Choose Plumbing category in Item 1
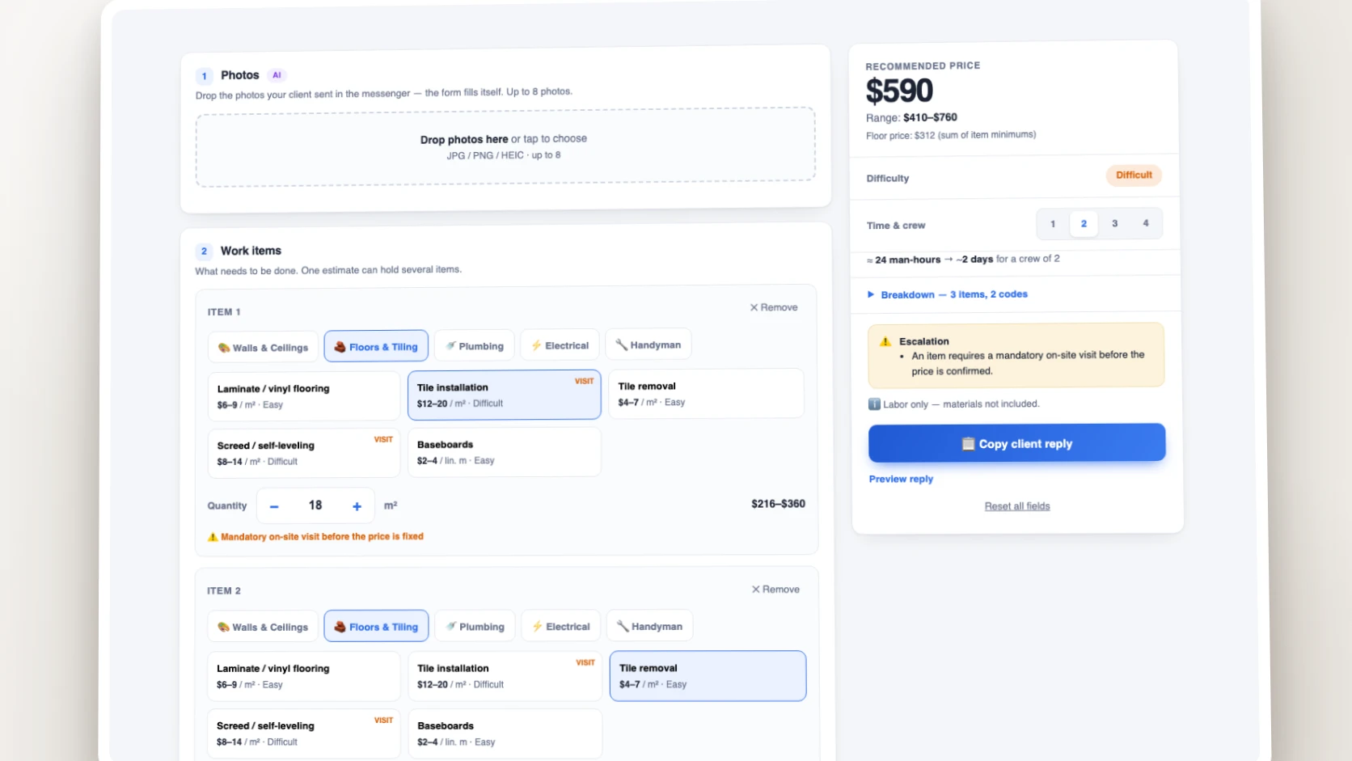 pyautogui.click(x=475, y=345)
